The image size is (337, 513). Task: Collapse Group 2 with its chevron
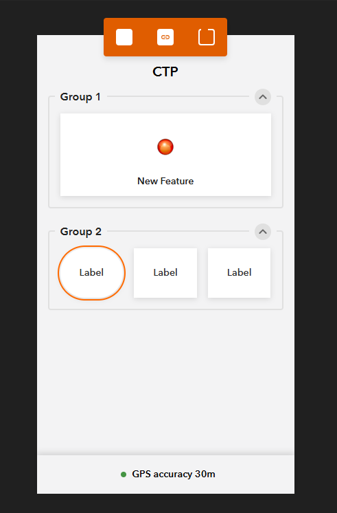coord(263,232)
